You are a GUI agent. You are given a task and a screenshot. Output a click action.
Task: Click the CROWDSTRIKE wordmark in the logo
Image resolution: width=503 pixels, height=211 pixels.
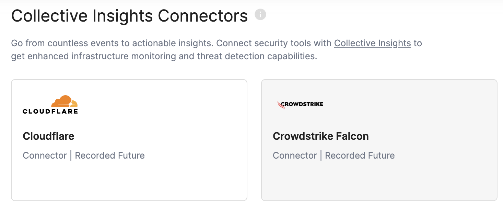pyautogui.click(x=302, y=104)
